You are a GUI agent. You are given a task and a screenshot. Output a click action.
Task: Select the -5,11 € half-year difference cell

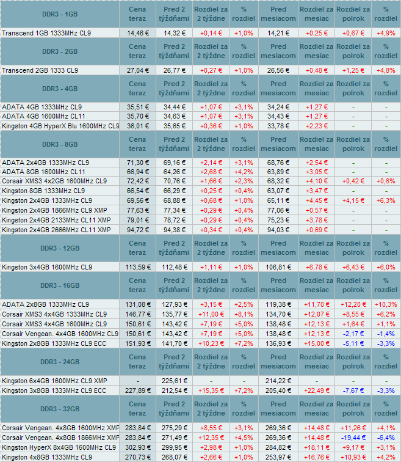tap(353, 343)
